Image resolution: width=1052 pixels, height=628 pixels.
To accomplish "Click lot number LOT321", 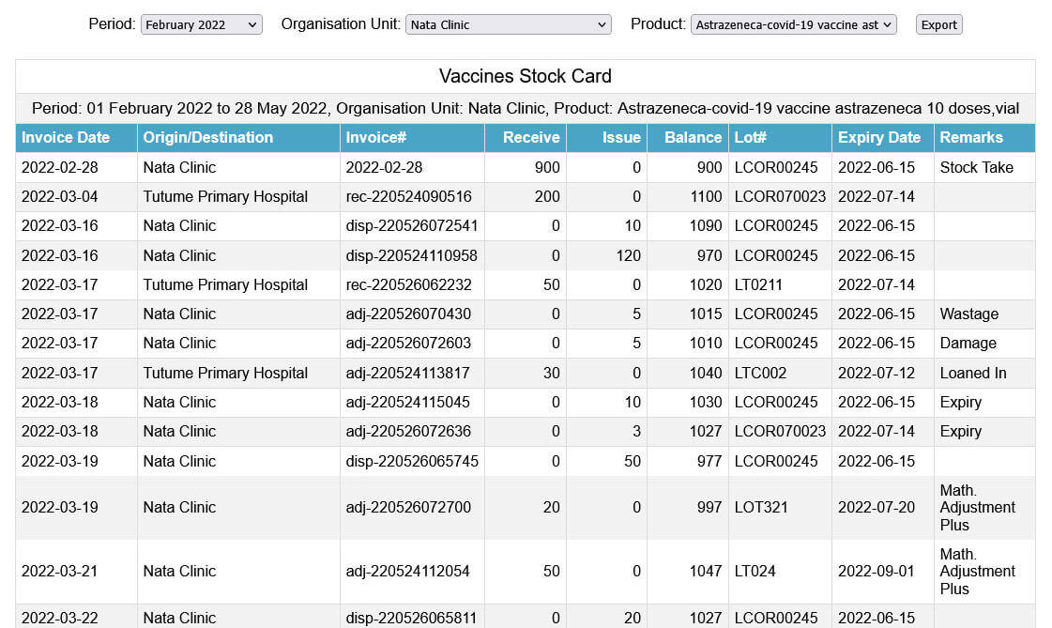I will (761, 508).
